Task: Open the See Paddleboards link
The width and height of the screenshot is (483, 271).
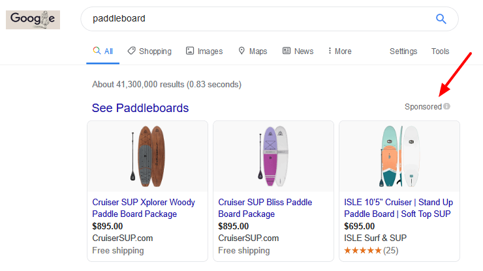Action: [x=140, y=108]
